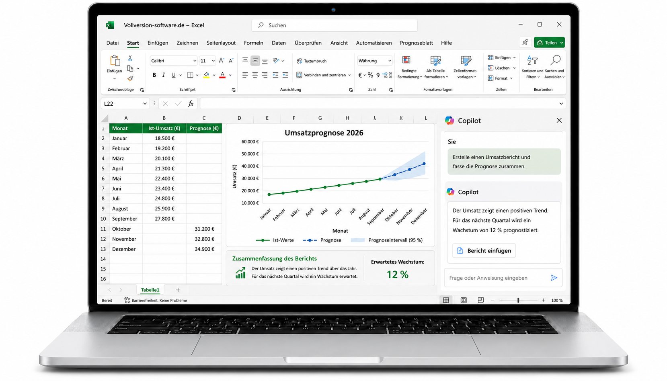
Task: Select the Format Painter brush icon
Action: [130, 78]
